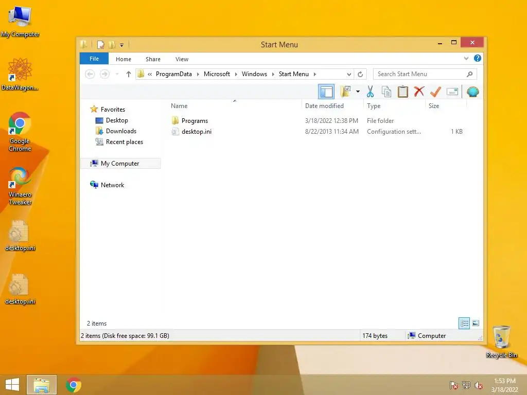Click Start Menu in the address path

pyautogui.click(x=294, y=74)
